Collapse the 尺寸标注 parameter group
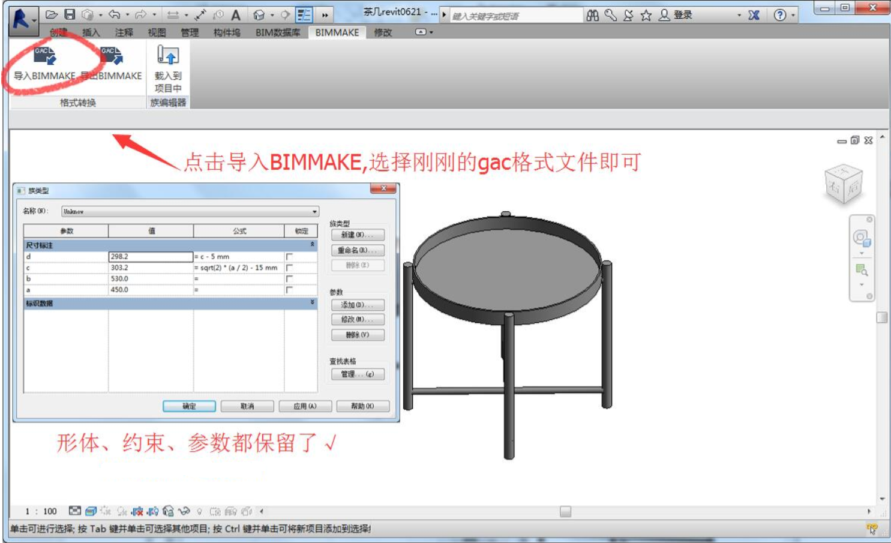Viewport: 891px width, 543px height. [312, 245]
